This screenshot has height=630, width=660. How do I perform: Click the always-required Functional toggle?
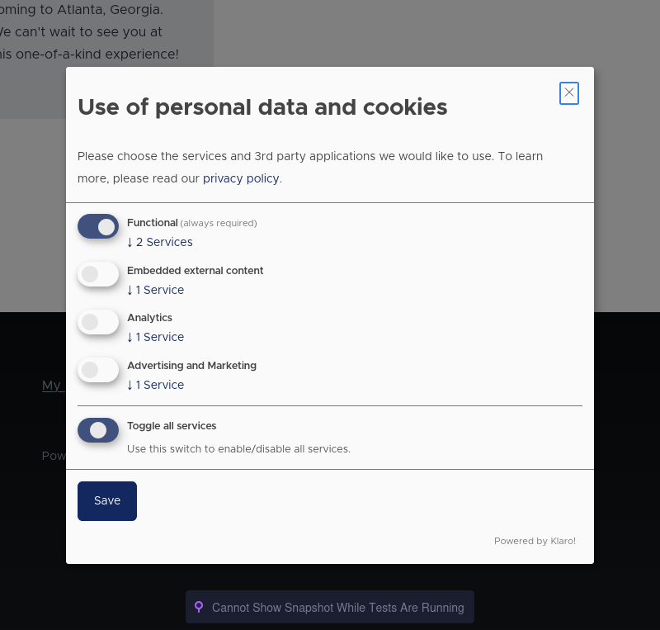(98, 226)
